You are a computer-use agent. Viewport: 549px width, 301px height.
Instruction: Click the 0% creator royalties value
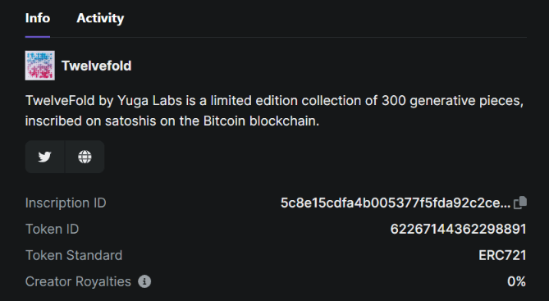coord(516,281)
